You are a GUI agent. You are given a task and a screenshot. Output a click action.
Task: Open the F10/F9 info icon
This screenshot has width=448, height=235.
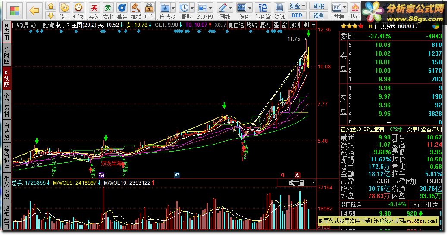203,8
